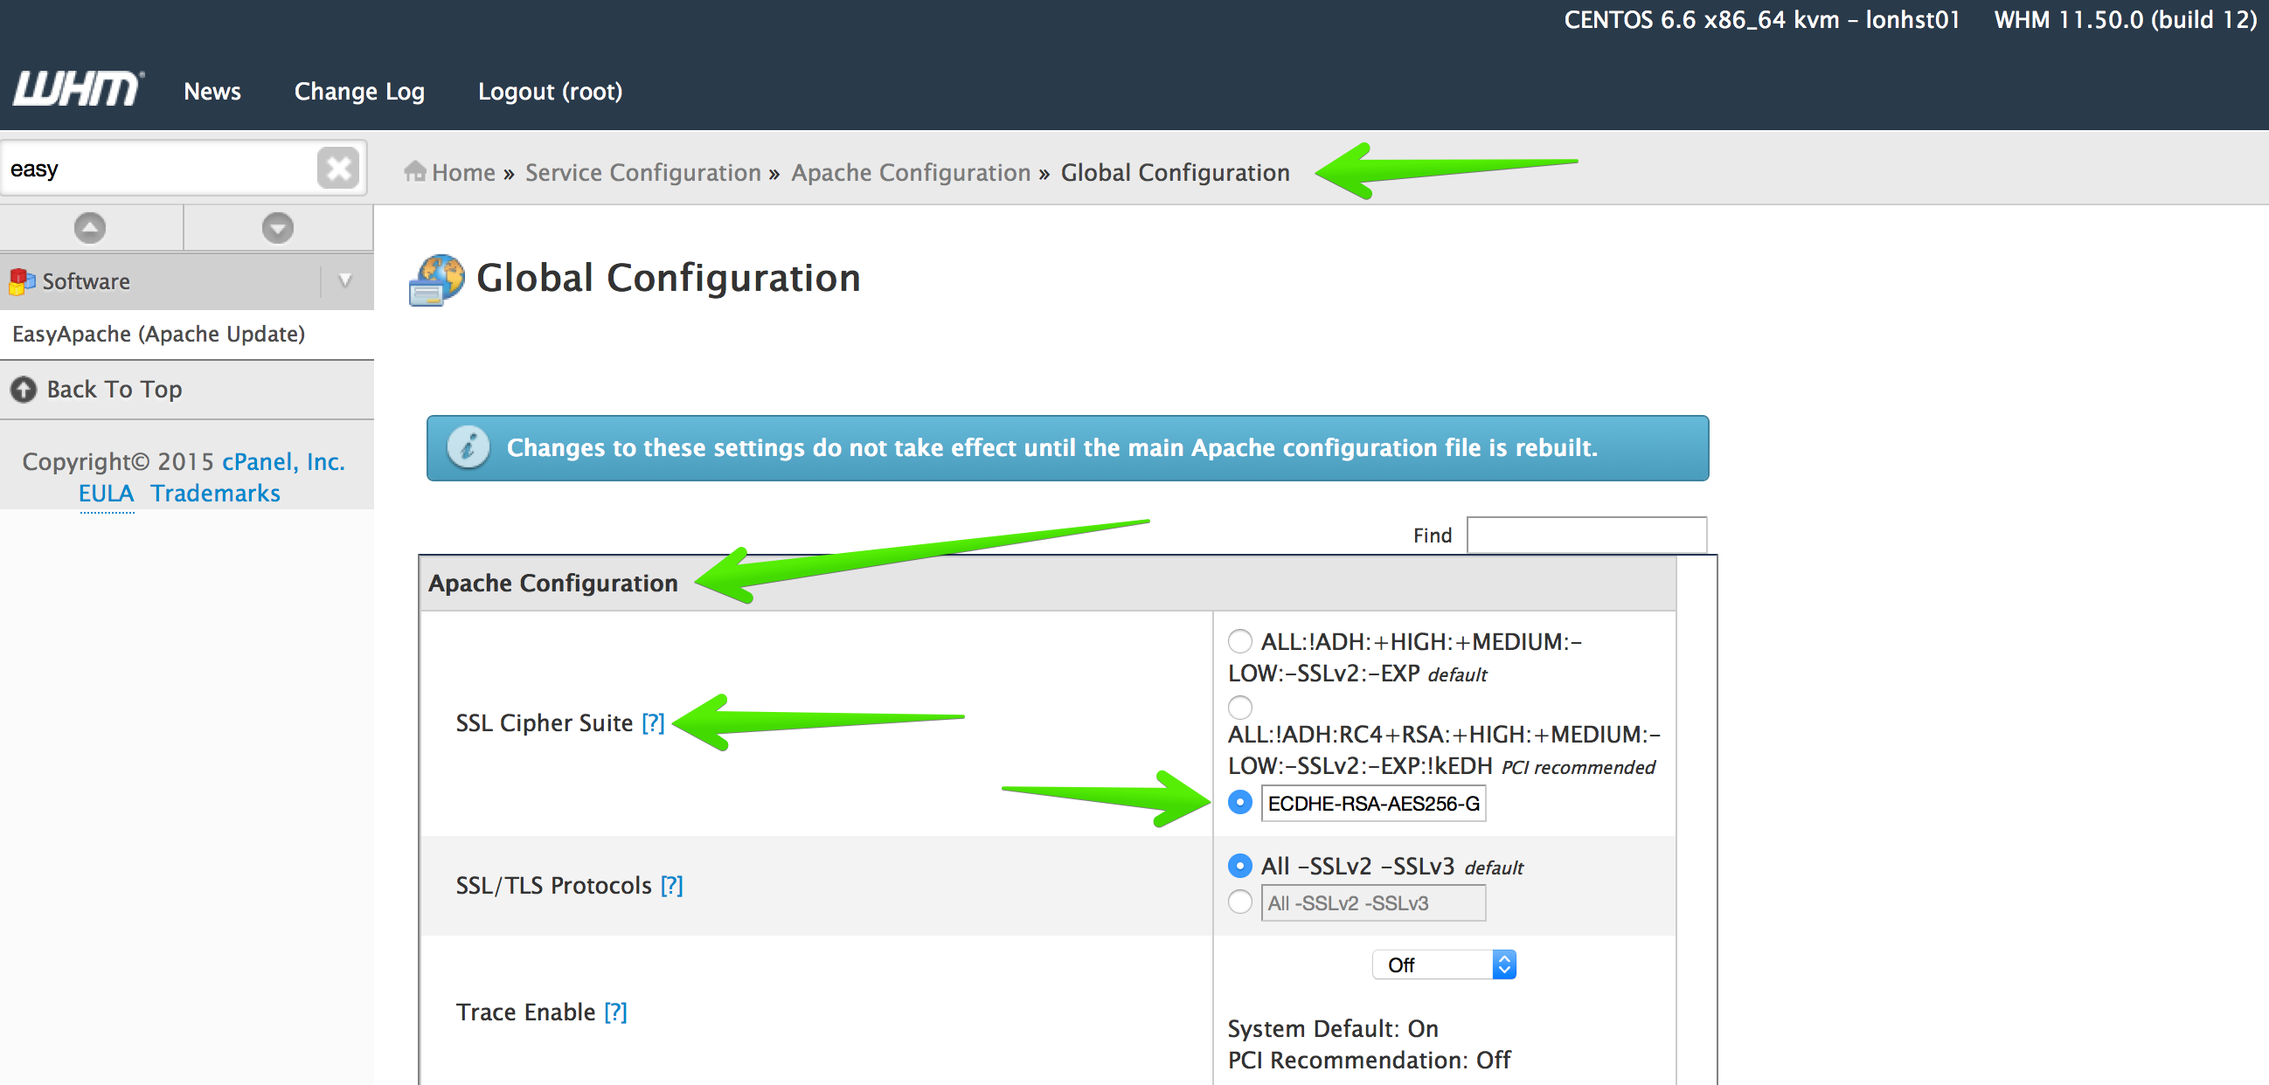This screenshot has height=1085, width=2269.
Task: Select the custom SSL/TLS protocols radio
Action: coord(1240,902)
